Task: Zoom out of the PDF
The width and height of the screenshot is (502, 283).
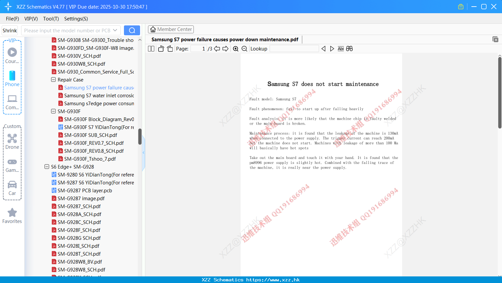Action: click(x=245, y=48)
